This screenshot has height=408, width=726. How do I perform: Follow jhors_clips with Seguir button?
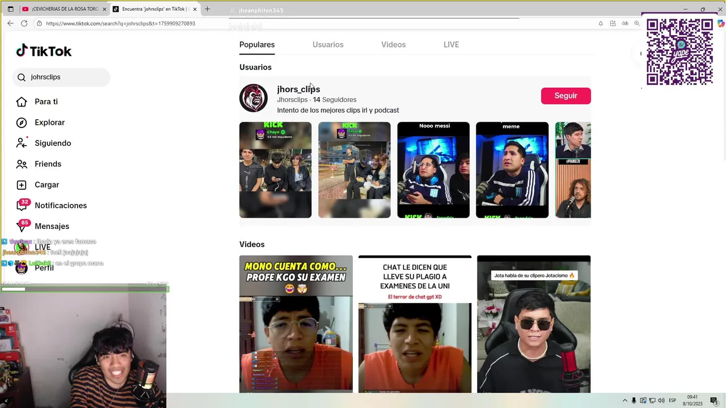point(566,96)
